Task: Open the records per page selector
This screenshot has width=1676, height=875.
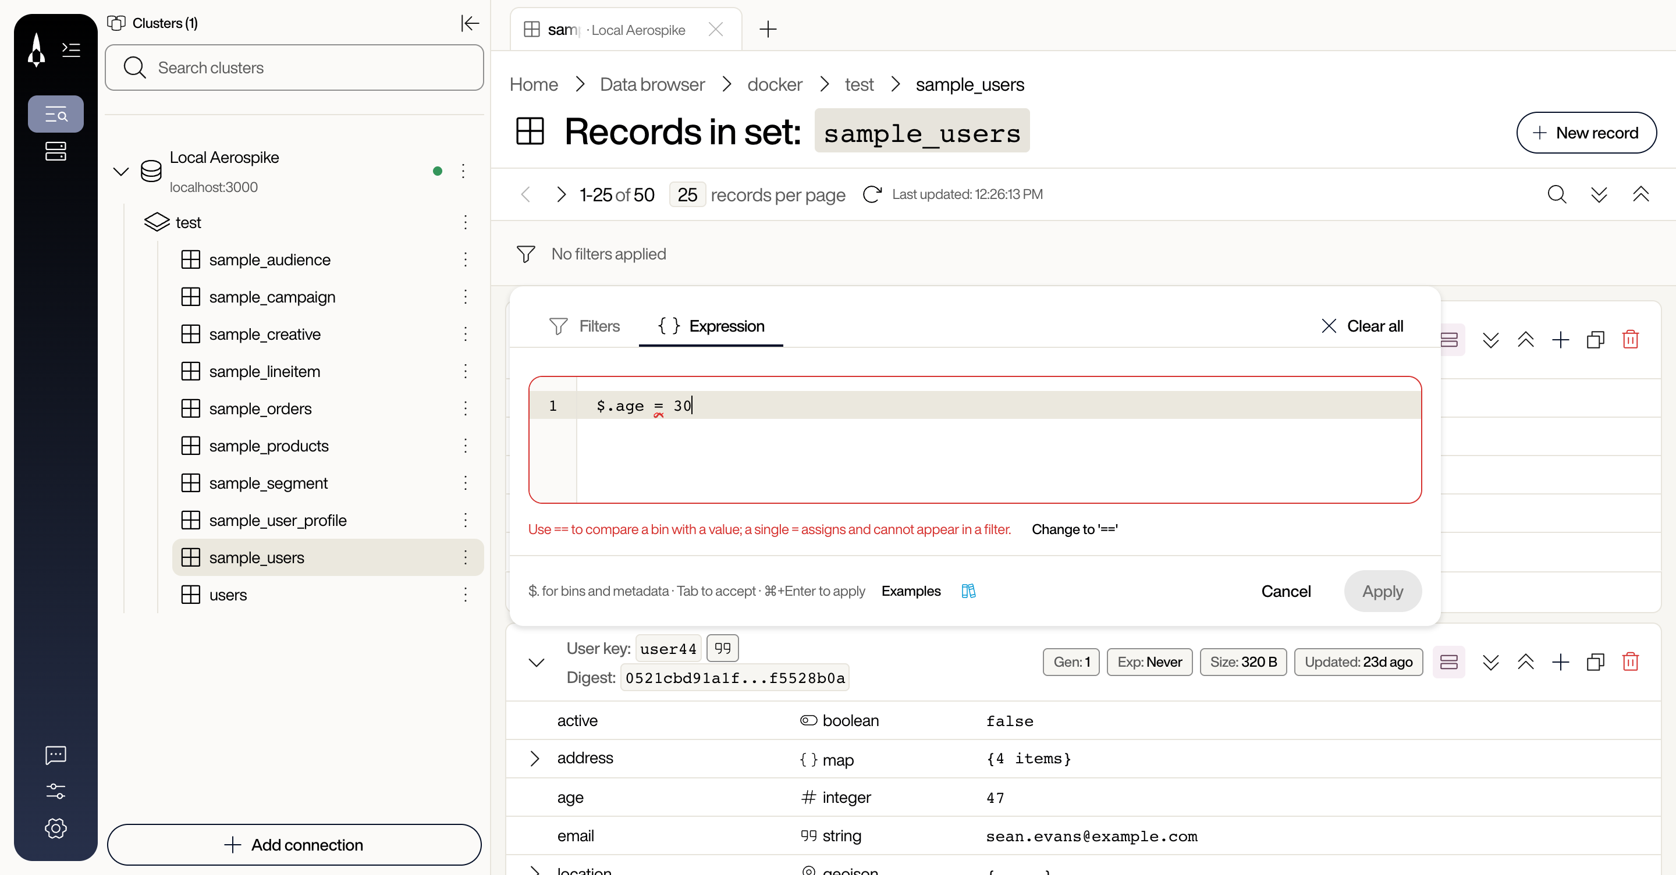Action: point(687,194)
